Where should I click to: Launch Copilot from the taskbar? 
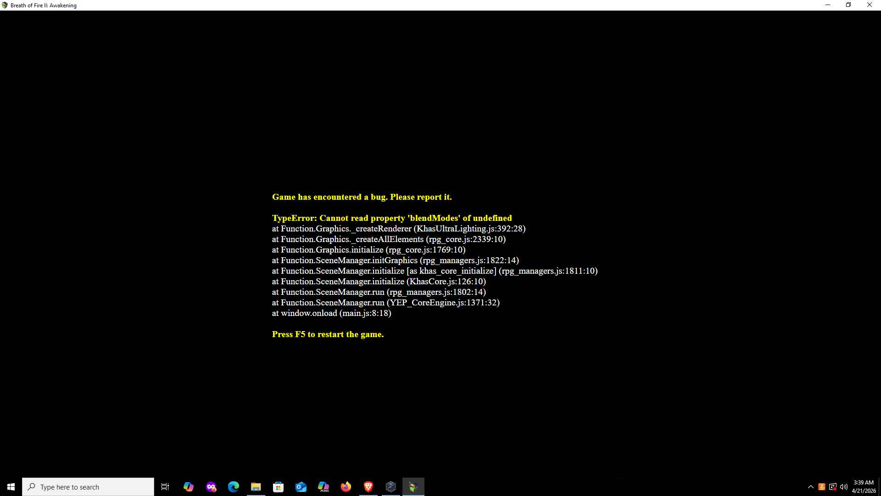[x=188, y=487]
